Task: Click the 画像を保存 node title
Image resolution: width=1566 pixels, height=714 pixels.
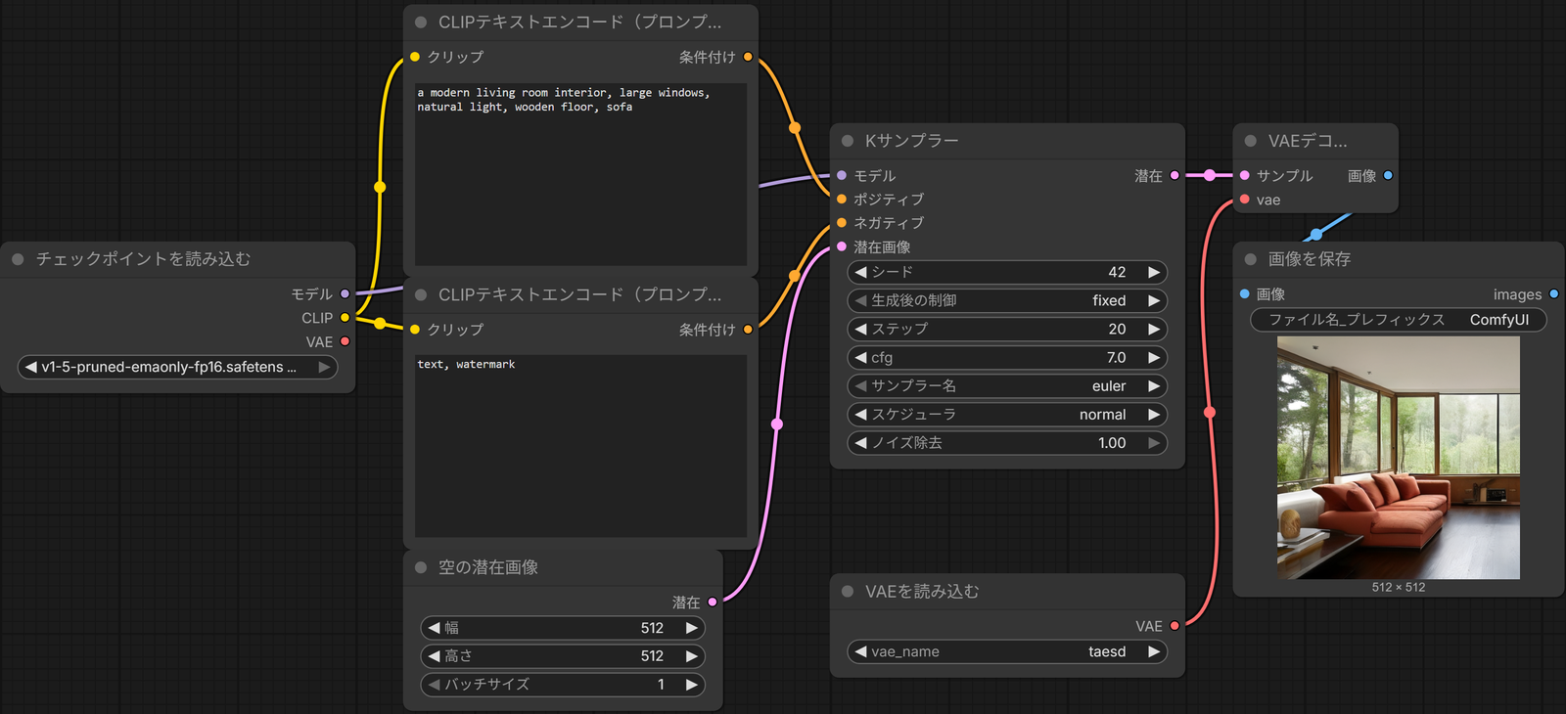Action: (1310, 259)
